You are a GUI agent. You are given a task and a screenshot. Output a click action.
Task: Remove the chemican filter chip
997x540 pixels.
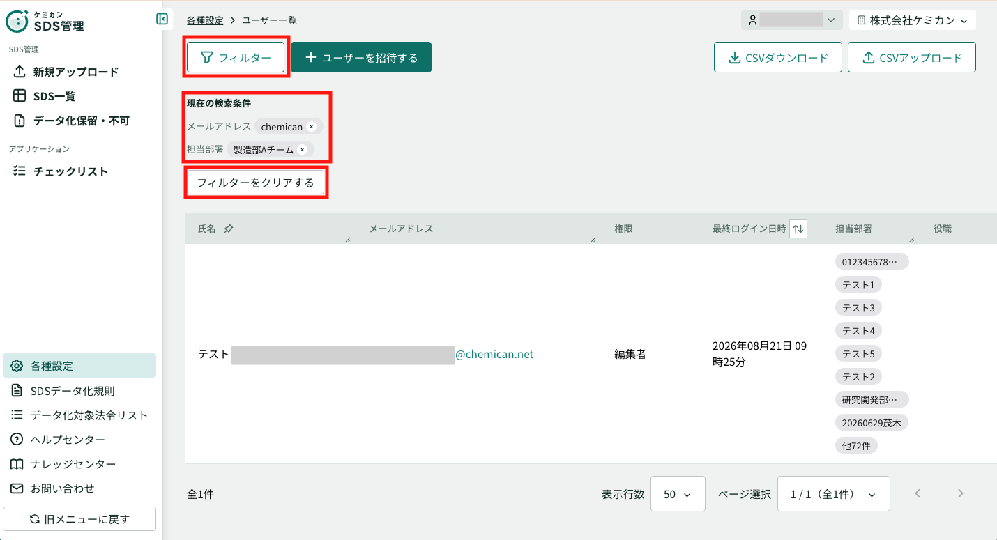(312, 127)
